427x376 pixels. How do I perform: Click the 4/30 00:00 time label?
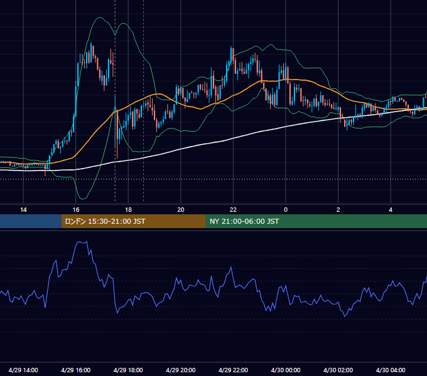pos(286,370)
